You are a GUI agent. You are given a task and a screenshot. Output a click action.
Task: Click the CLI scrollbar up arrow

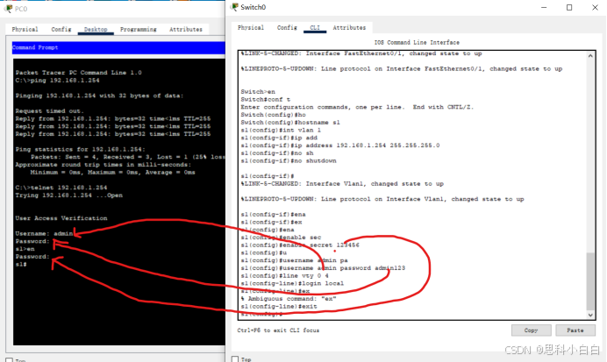[x=590, y=56]
